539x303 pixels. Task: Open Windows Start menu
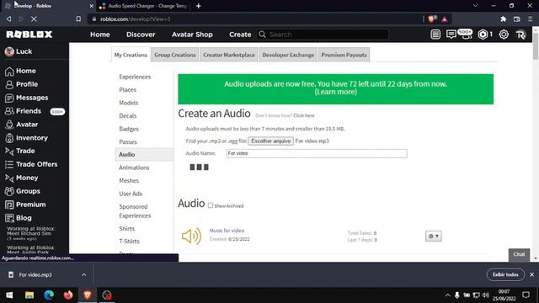click(9, 295)
